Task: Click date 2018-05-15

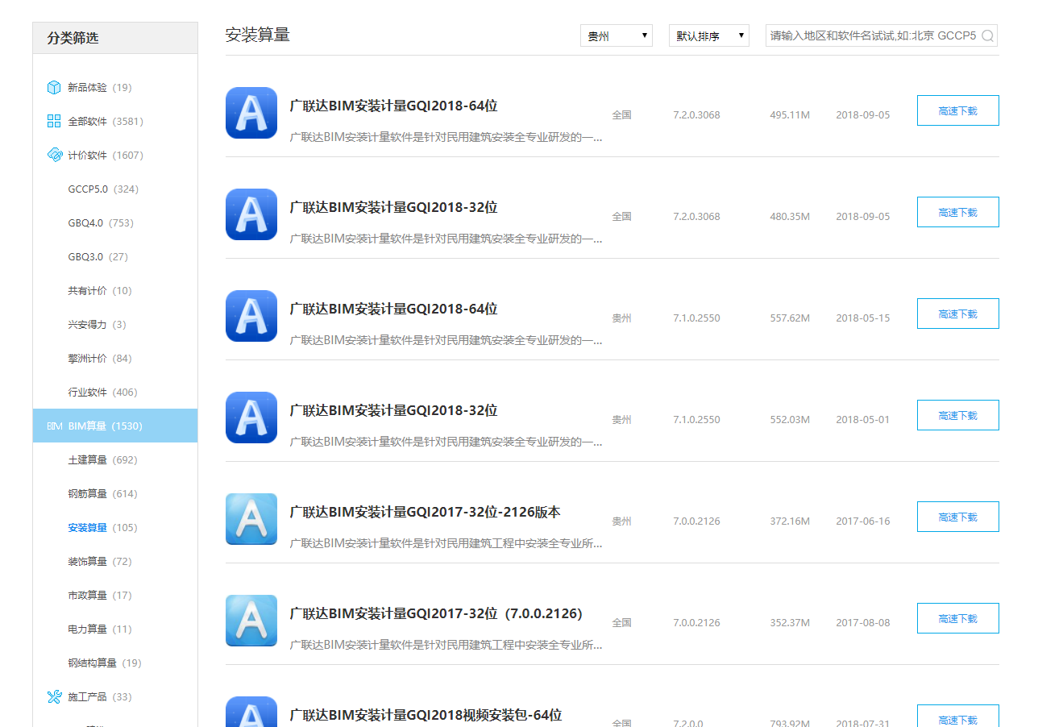Action: click(x=863, y=318)
